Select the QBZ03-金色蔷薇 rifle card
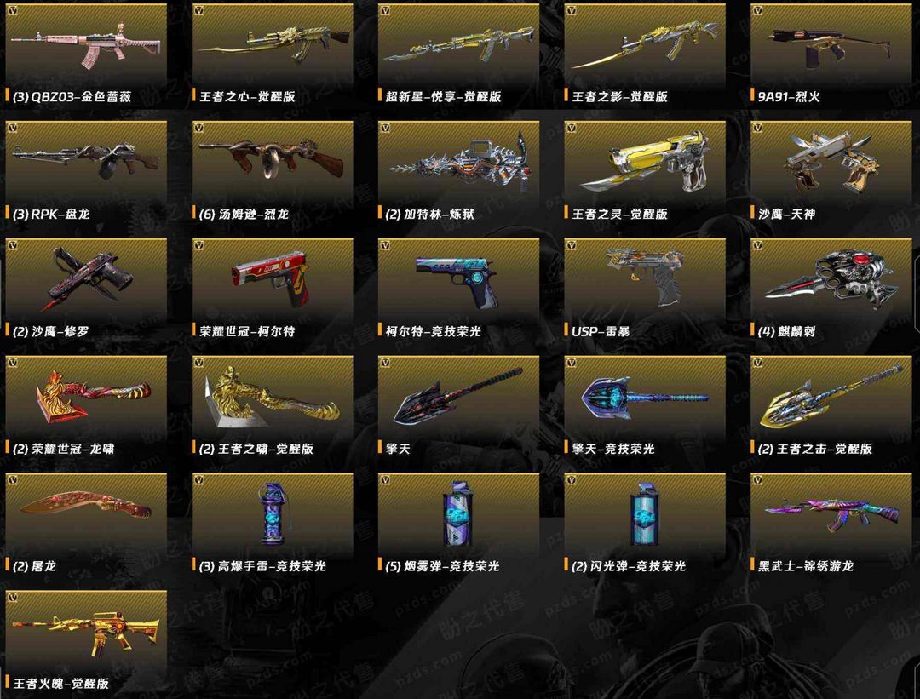Screen dimensions: 920x699 pyautogui.click(x=86, y=55)
